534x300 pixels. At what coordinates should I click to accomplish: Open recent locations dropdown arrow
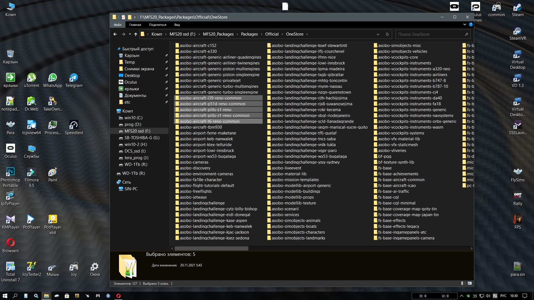tap(130, 34)
